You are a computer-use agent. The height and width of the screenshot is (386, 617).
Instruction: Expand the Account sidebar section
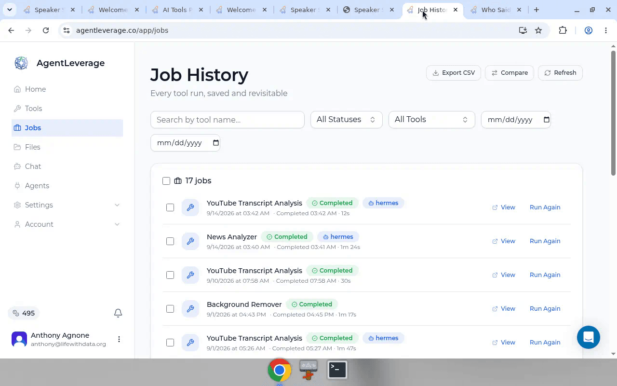click(67, 224)
